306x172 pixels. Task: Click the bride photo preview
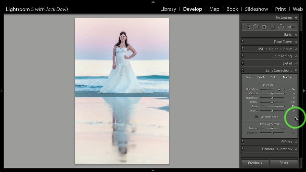click(122, 91)
